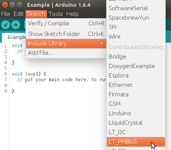This screenshot has width=171, height=150.
Task: Select Verify / Compile from Sketch menu
Action: click(x=66, y=23)
